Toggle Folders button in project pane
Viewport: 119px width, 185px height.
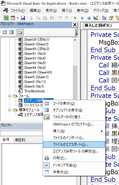click(x=20, y=32)
